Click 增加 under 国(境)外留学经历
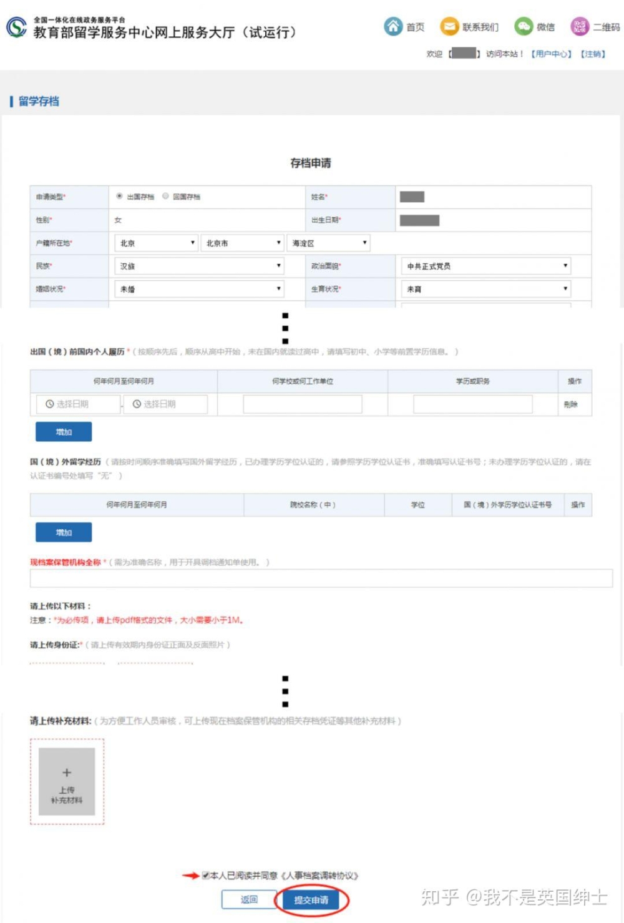This screenshot has height=923, width=624. (x=64, y=532)
